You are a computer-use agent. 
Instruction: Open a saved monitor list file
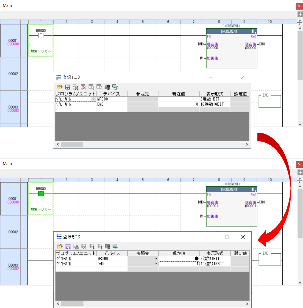[60, 87]
